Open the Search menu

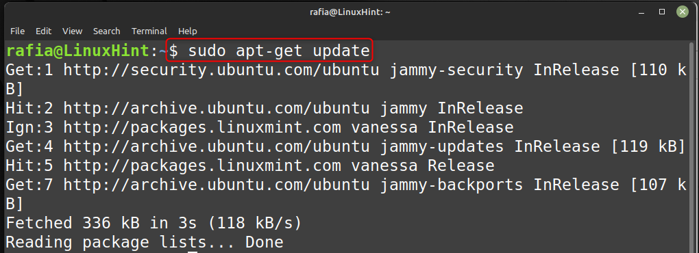(x=106, y=31)
